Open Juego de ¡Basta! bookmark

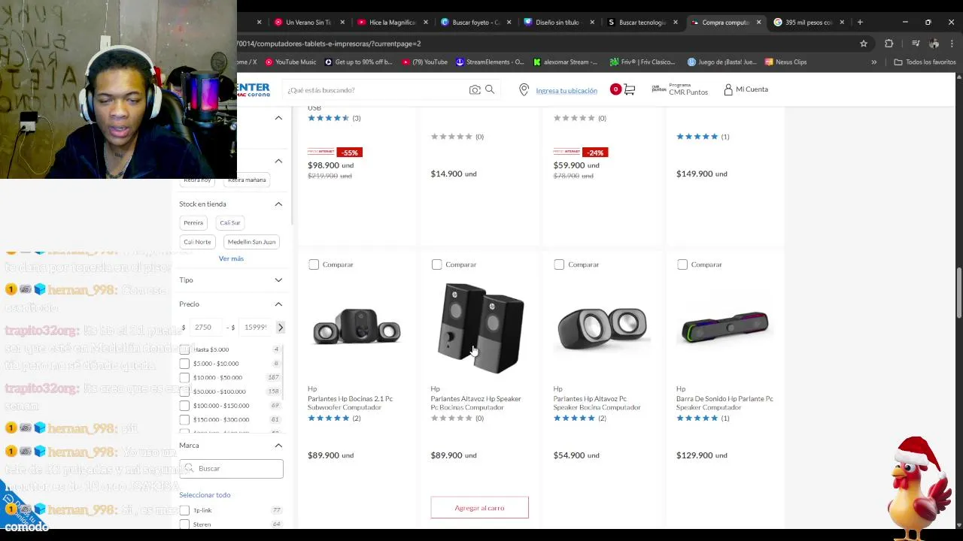tap(721, 62)
